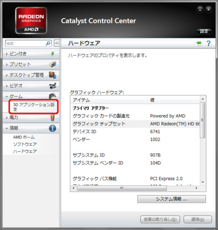Click the battery icon next to 電力
Screen dimensions: 218x230
53,118
